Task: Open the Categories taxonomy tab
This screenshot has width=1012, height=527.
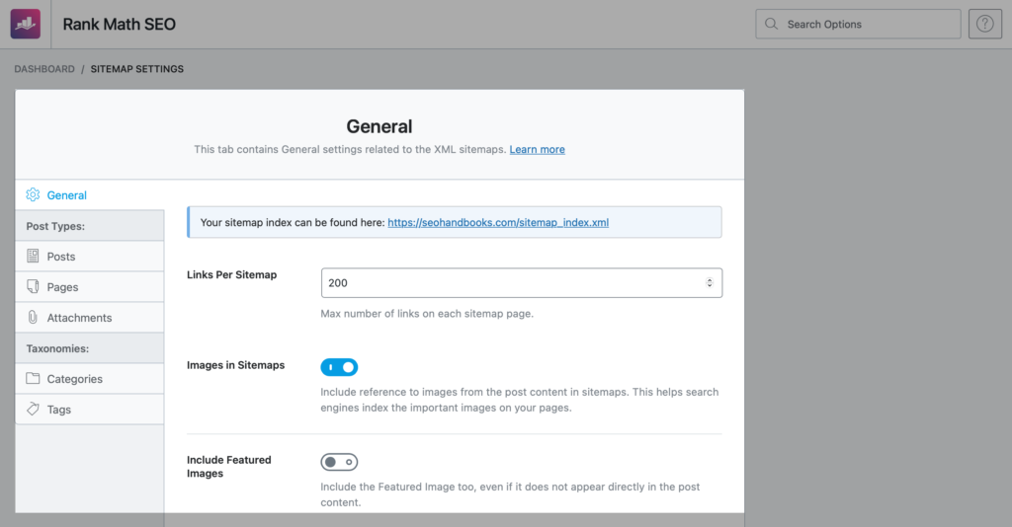Action: [90, 378]
